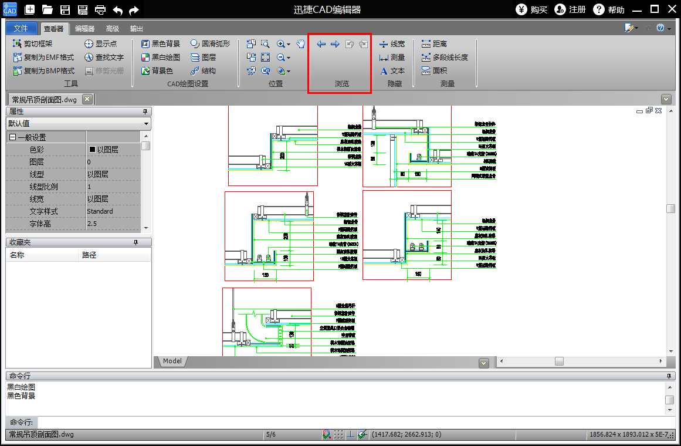Click the next view right arrow

coord(335,44)
